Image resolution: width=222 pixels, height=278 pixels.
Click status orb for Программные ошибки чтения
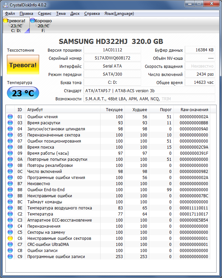pyautogui.click(x=10, y=177)
